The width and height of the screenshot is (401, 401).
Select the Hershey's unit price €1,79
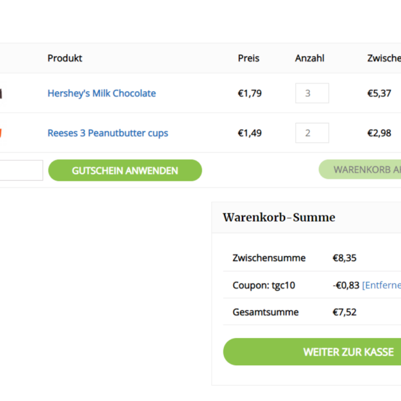point(250,93)
